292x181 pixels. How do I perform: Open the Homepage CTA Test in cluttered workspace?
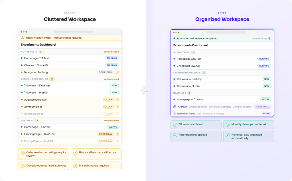[70, 58]
